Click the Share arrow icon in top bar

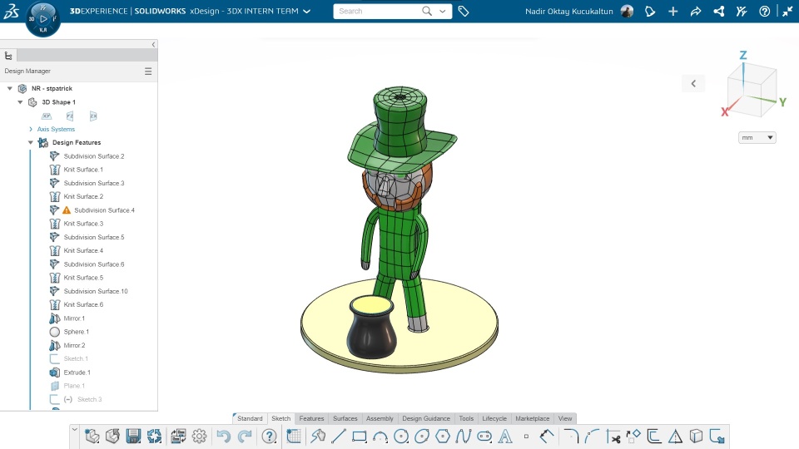click(x=696, y=11)
